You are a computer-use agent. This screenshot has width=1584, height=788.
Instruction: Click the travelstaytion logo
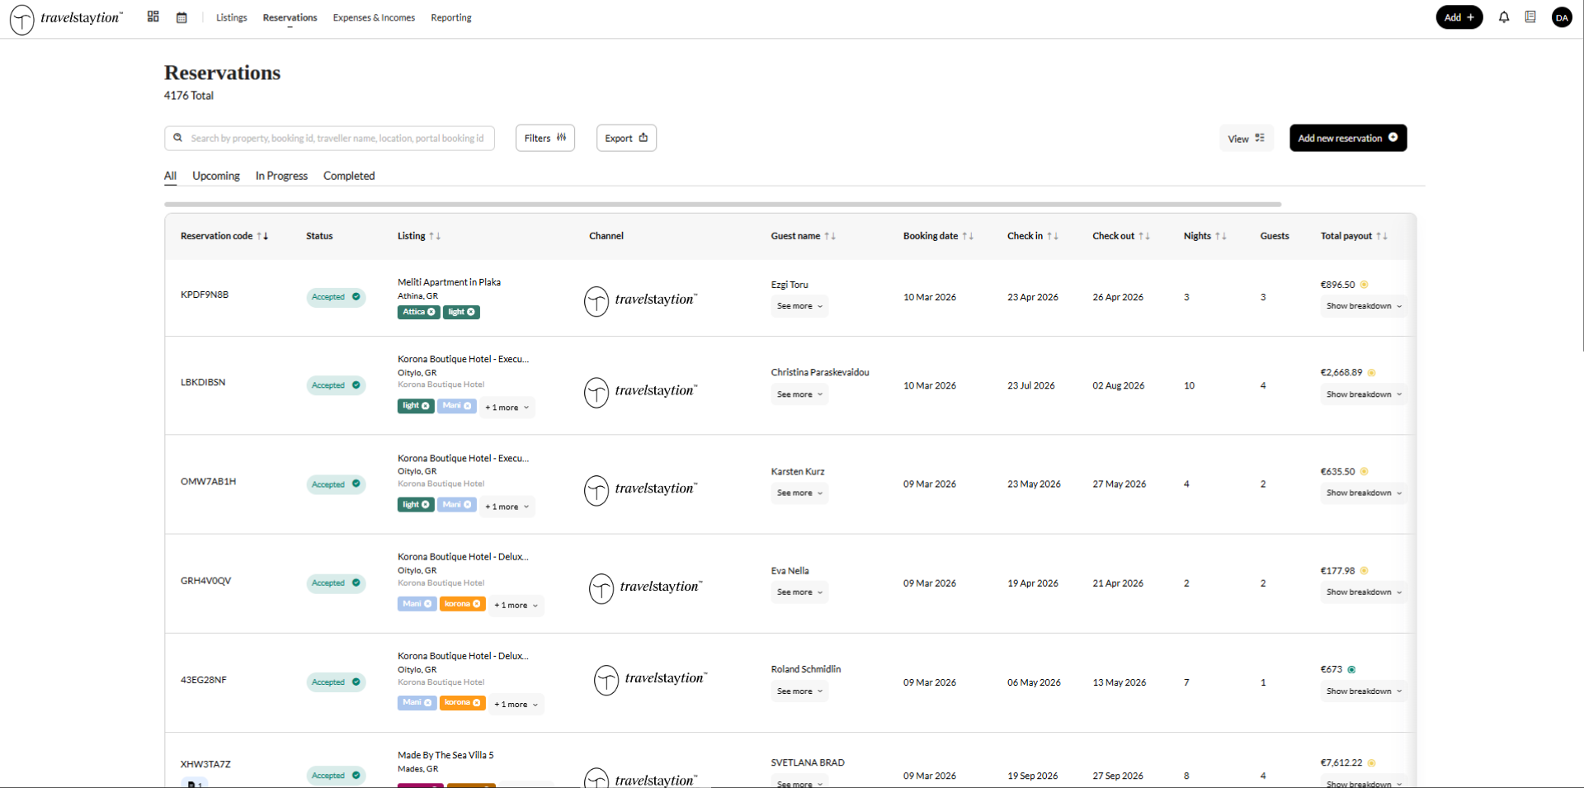66,18
